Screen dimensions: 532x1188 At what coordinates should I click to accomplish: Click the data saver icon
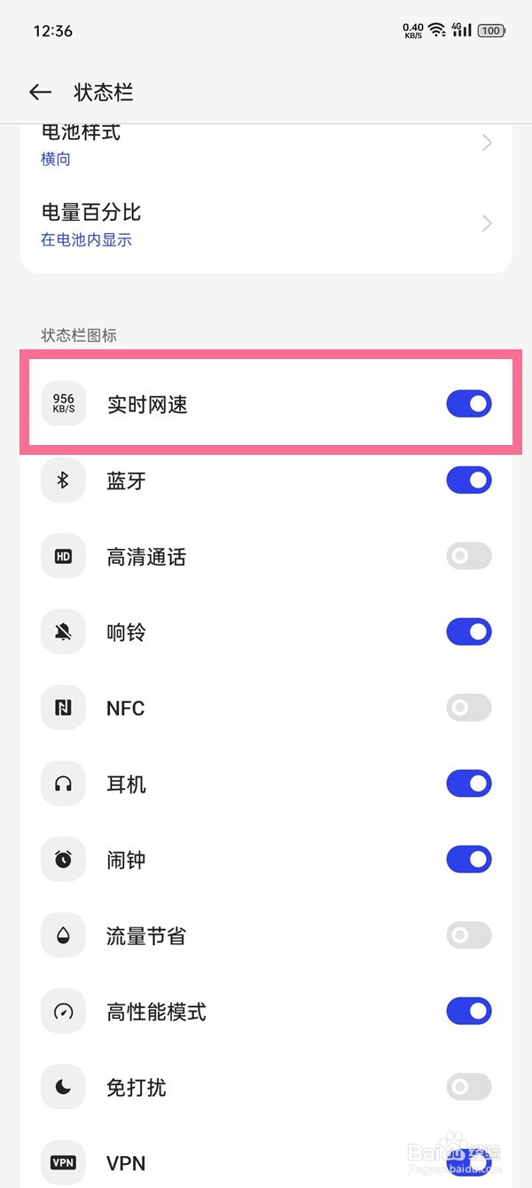63,934
